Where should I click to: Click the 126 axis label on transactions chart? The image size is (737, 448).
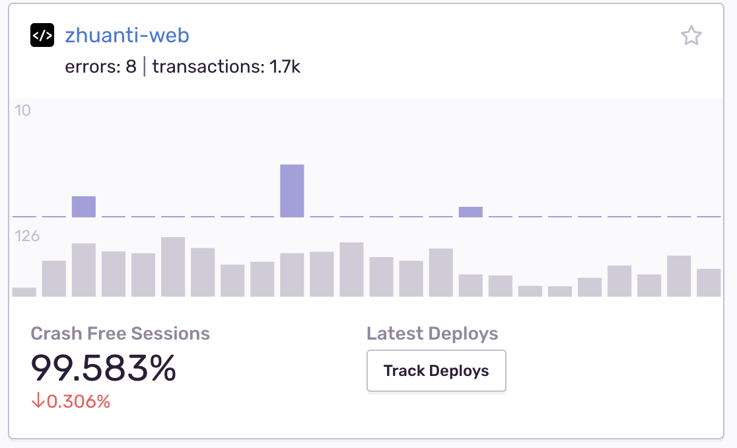27,236
